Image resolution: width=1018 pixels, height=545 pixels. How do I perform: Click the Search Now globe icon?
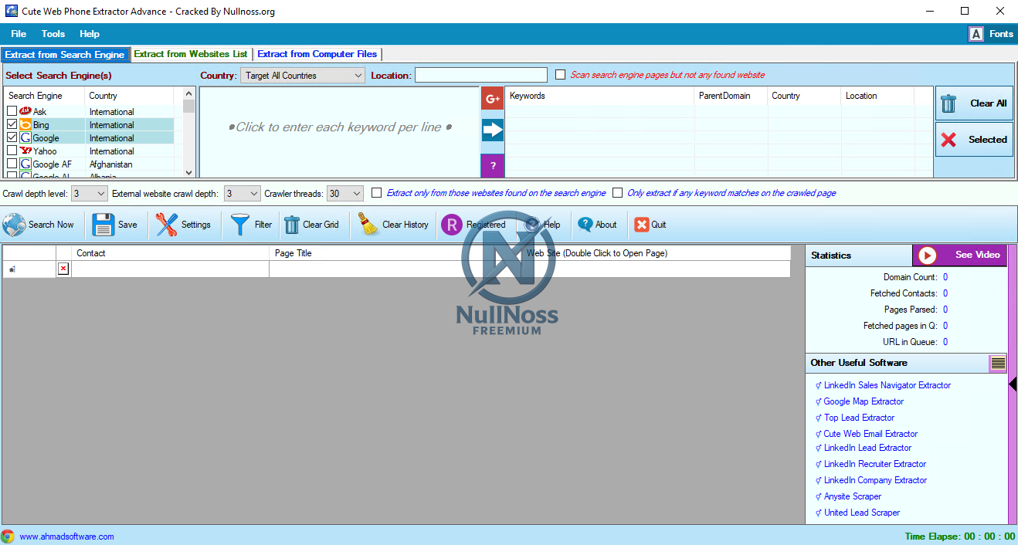pos(15,225)
